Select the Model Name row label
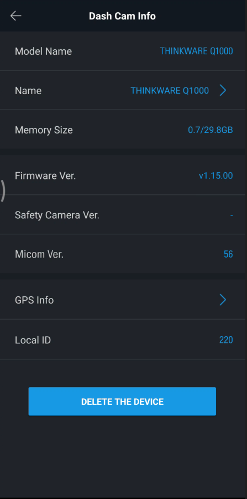Viewport: 247px width, 499px height. pos(43,52)
